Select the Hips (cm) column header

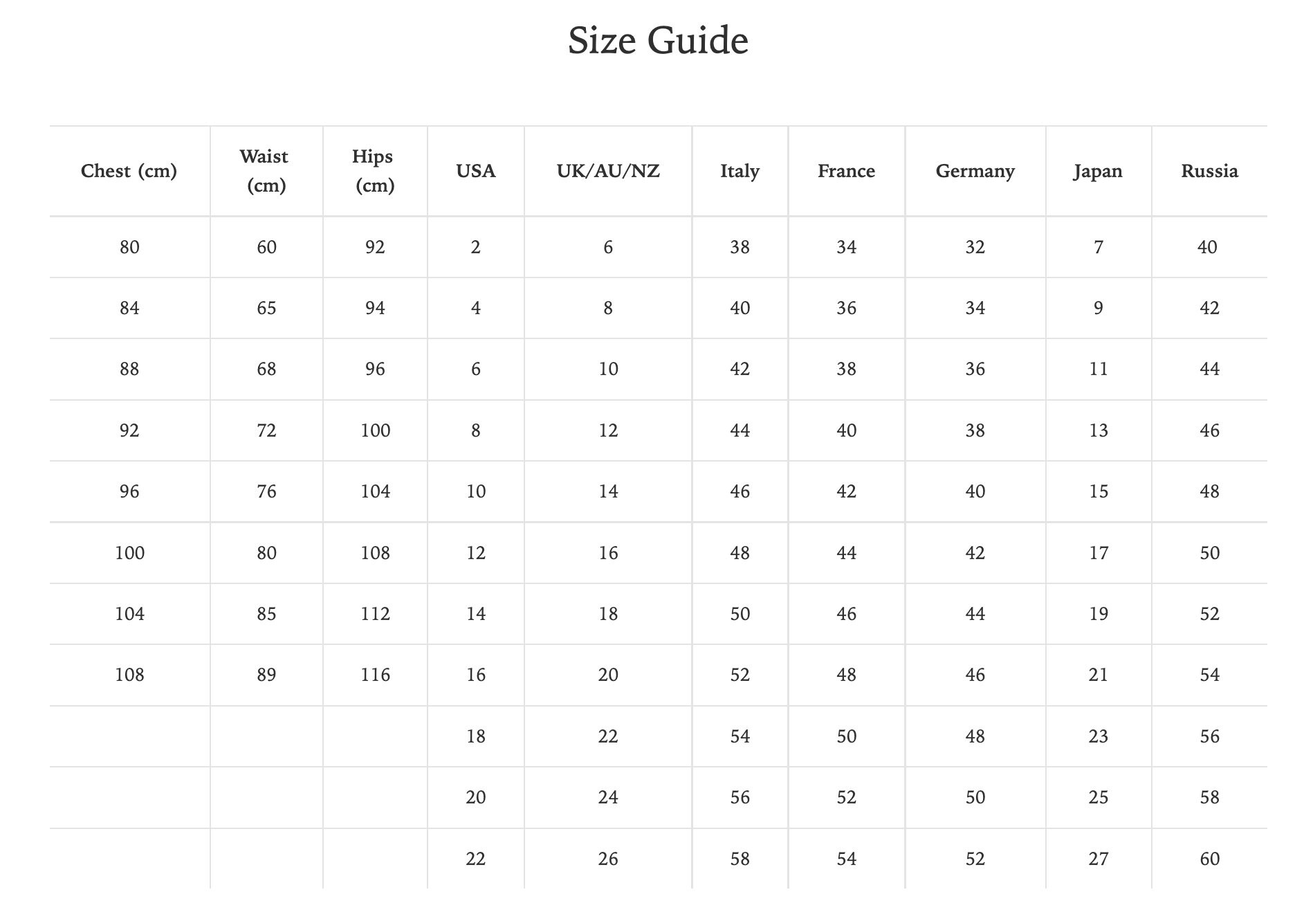[375, 171]
